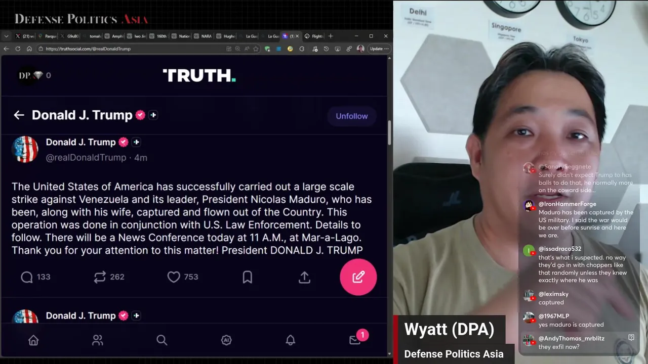Bookmark the Venezuela strike post
Screen dimensions: 648x364
click(248, 277)
